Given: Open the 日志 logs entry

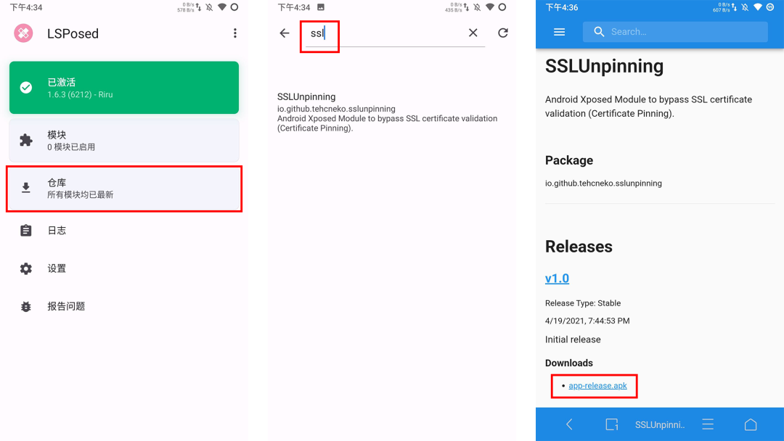Looking at the screenshot, I should (124, 230).
